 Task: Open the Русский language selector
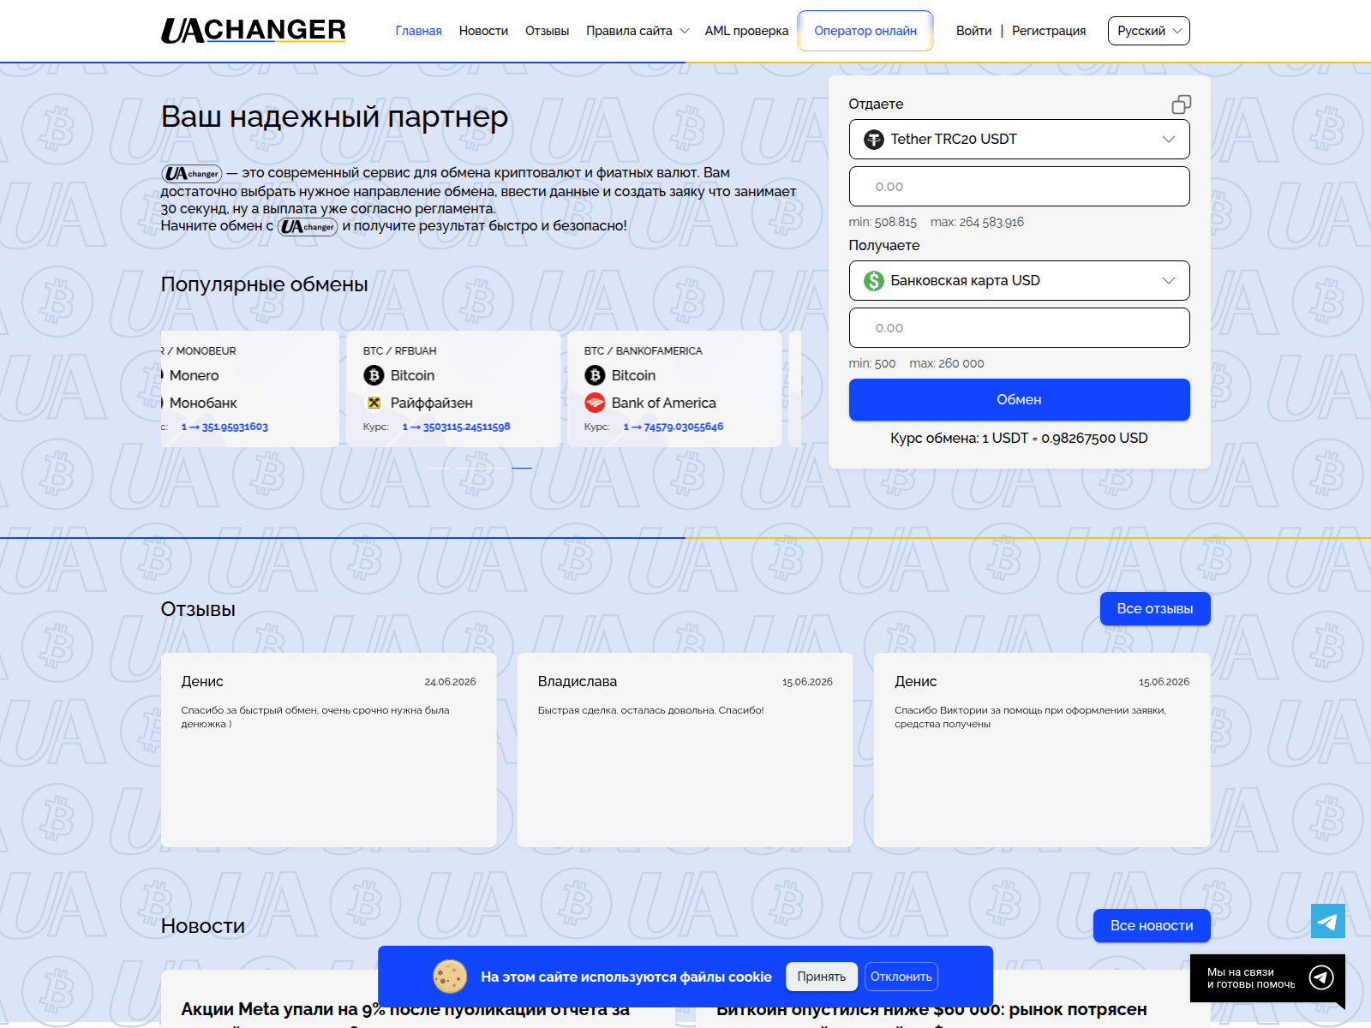1148,31
